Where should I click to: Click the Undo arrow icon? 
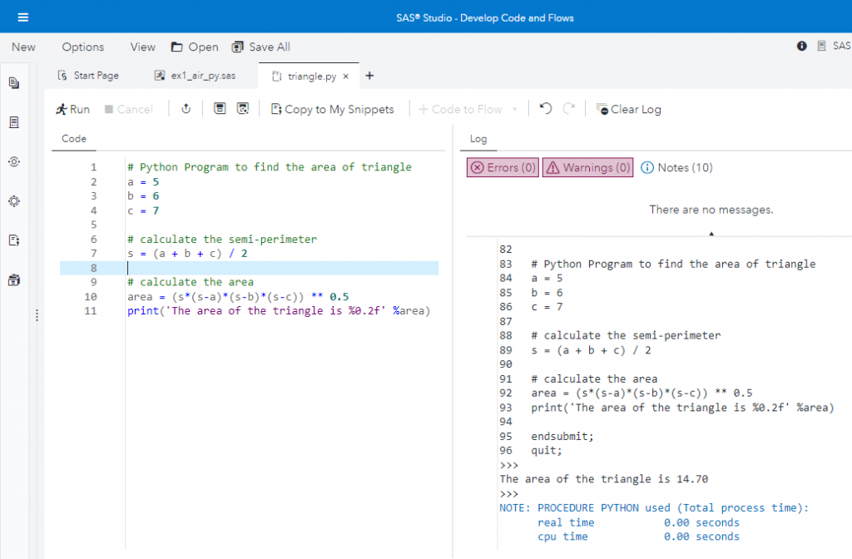coord(546,109)
